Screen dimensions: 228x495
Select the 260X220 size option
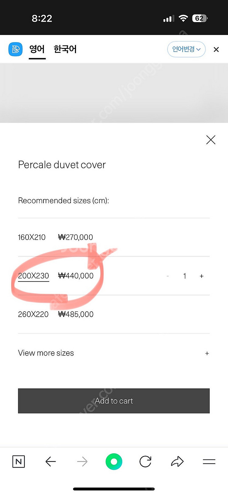tap(33, 314)
